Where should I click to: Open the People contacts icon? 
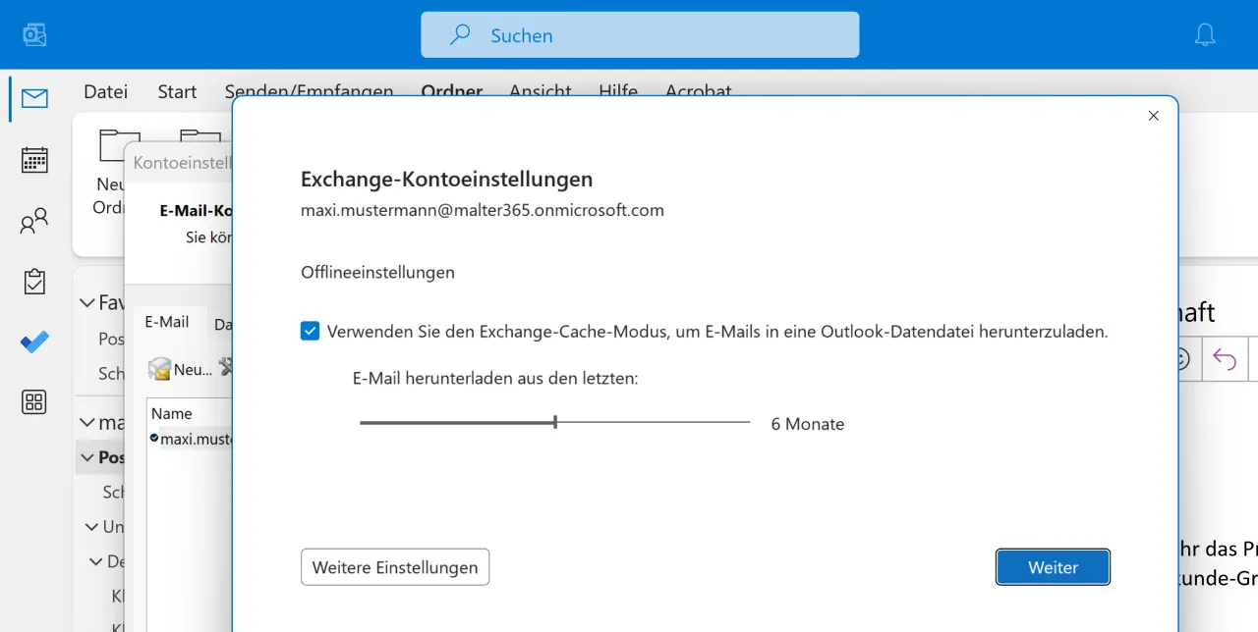(x=34, y=221)
